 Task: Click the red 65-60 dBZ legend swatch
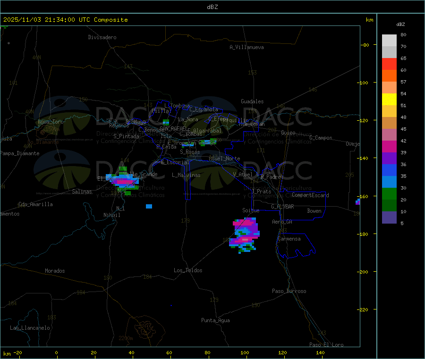coord(389,64)
